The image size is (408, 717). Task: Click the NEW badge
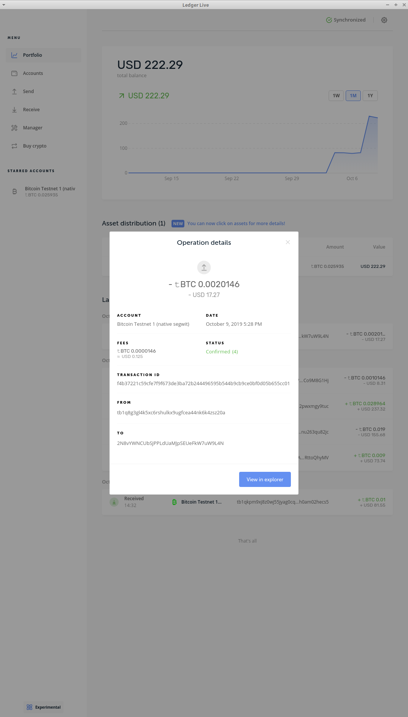[178, 224]
